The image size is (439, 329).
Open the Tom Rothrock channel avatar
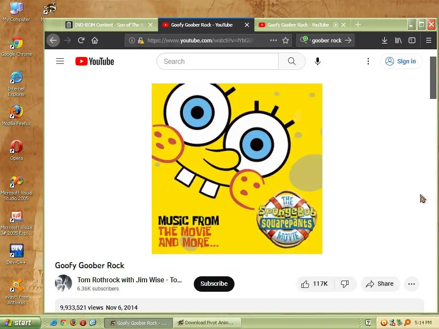63,284
